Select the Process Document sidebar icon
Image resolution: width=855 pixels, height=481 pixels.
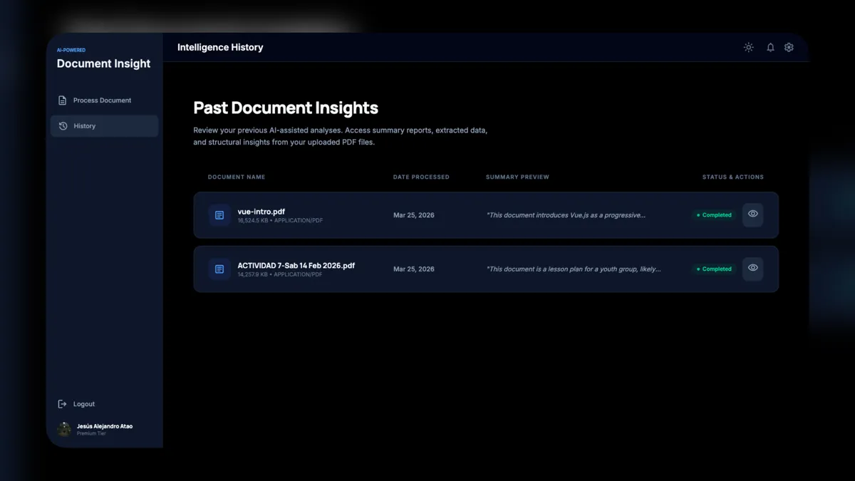click(62, 100)
